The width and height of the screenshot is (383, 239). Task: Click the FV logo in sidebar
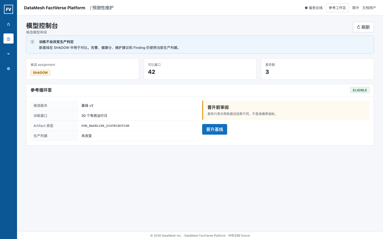click(x=9, y=9)
